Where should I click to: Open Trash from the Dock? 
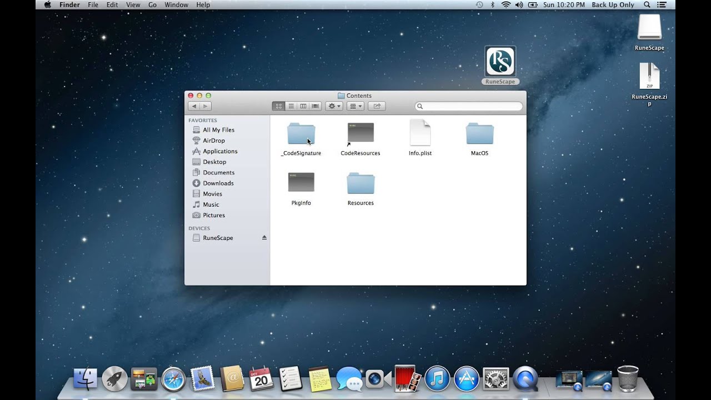(628, 378)
